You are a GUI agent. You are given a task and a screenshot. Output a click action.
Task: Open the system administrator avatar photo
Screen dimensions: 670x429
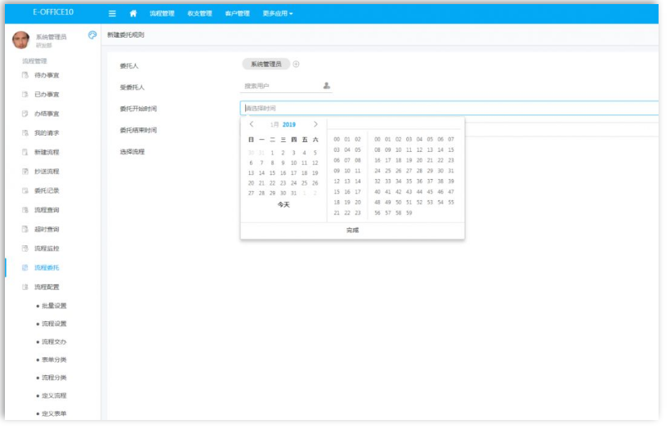(x=20, y=40)
